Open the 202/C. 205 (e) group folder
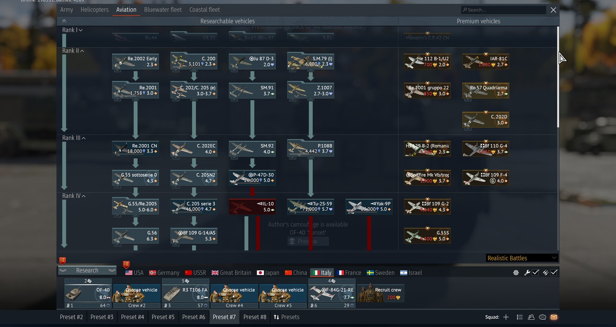The width and height of the screenshot is (616, 327). (193, 90)
